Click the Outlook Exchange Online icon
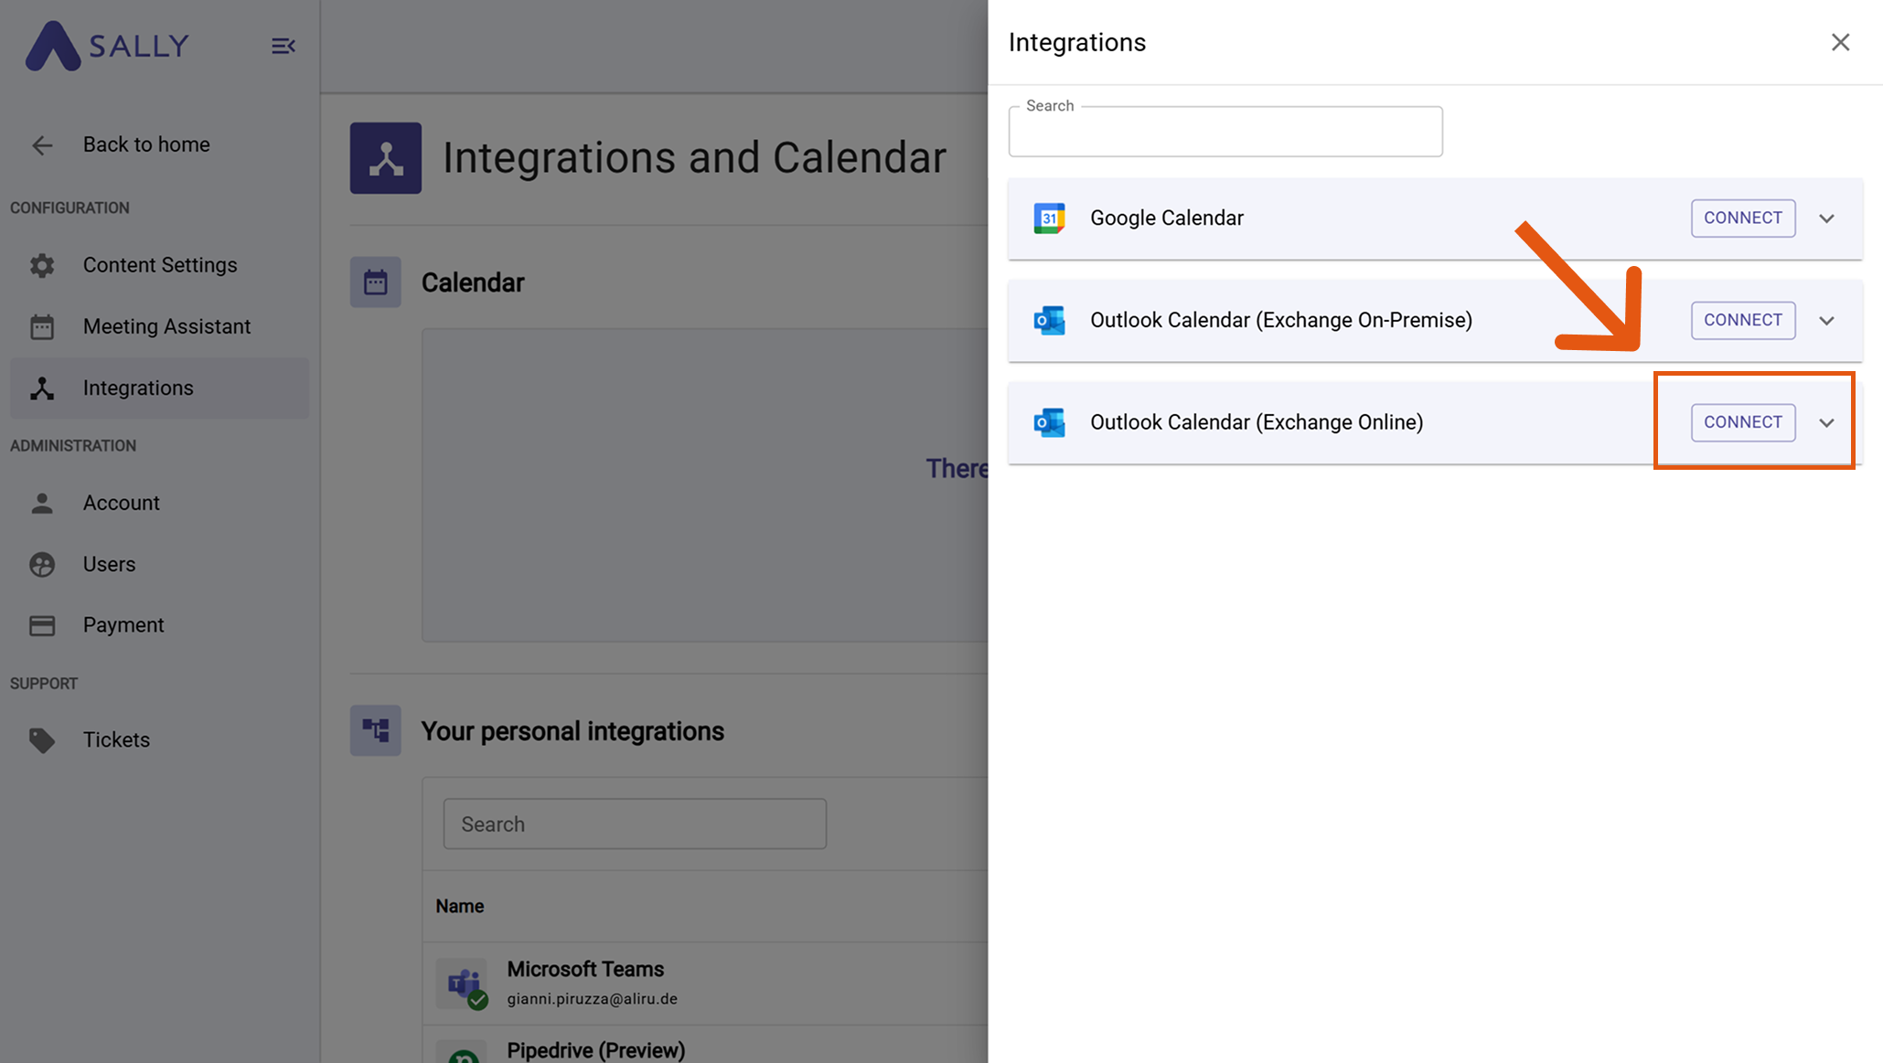 1049,423
